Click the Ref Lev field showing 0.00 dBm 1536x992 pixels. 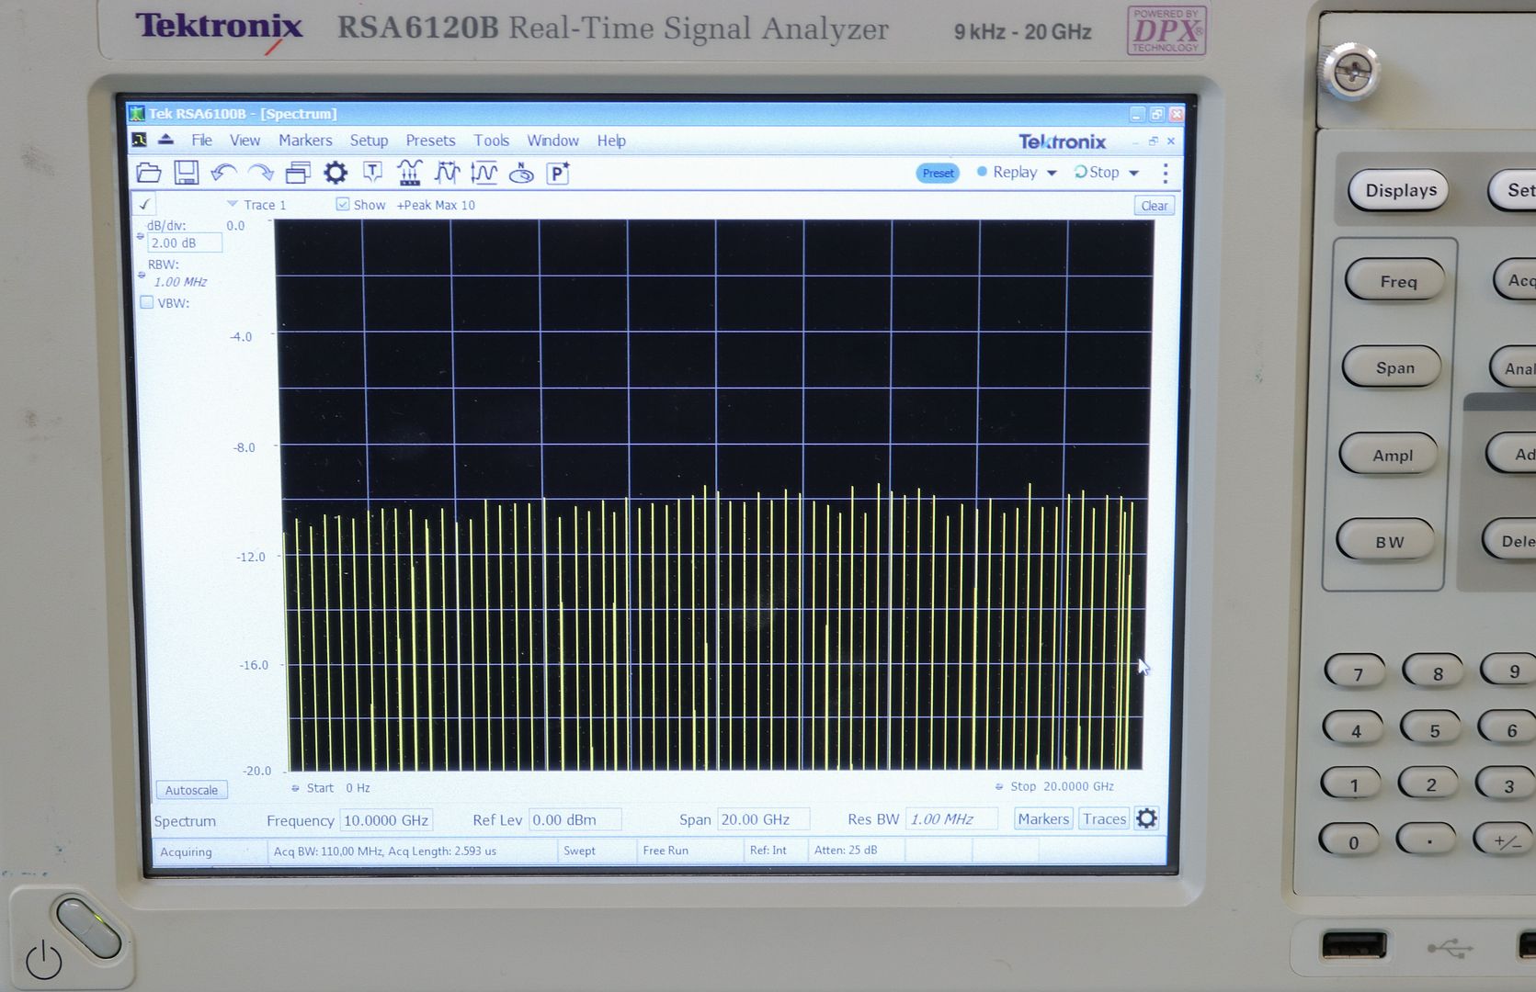[575, 819]
